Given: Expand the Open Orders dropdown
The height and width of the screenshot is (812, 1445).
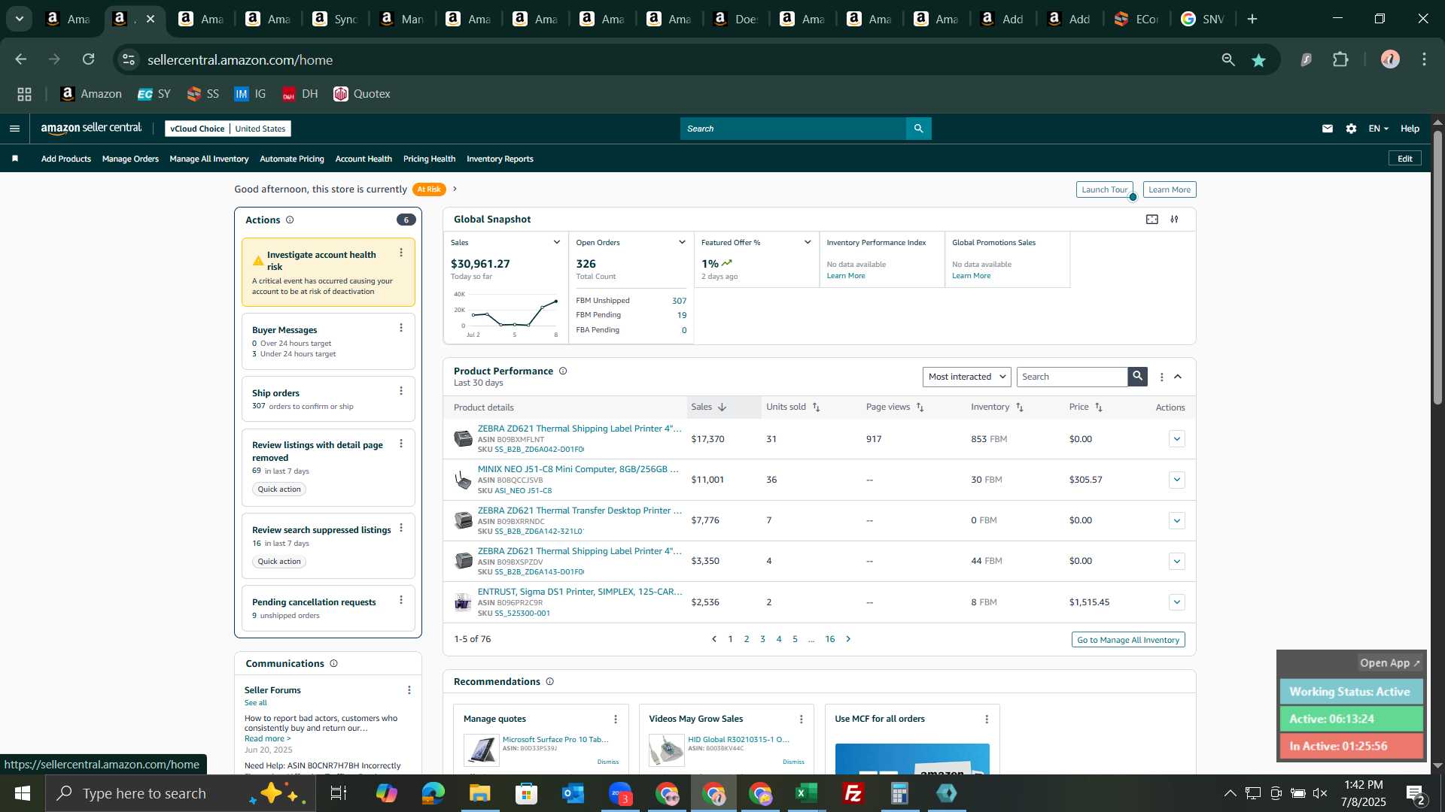Looking at the screenshot, I should 682,243.
